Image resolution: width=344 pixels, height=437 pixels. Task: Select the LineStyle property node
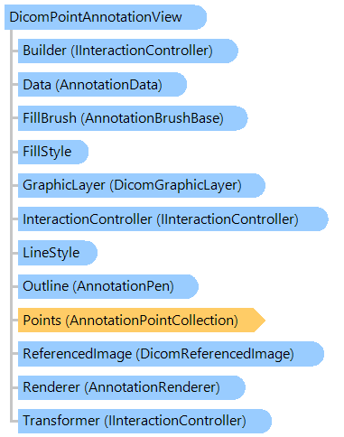[58, 253]
